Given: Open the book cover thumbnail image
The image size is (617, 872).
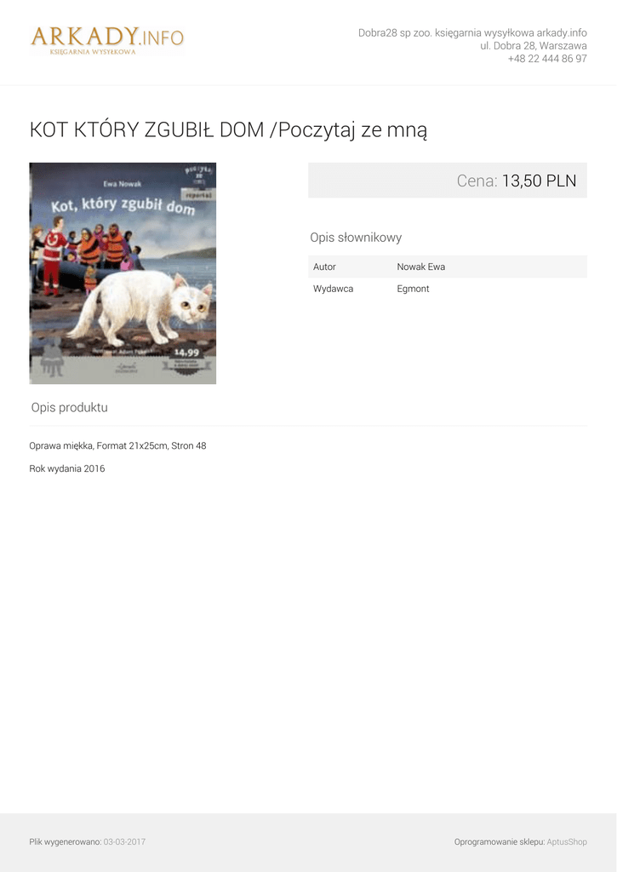Looking at the screenshot, I should click(x=123, y=273).
